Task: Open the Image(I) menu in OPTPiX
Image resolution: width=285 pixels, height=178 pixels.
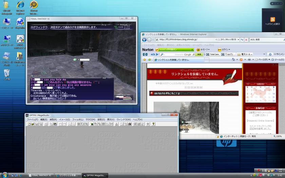Action: pos(64,119)
